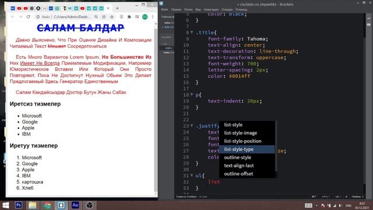Collapse the ul rule at line 31

[192, 175]
